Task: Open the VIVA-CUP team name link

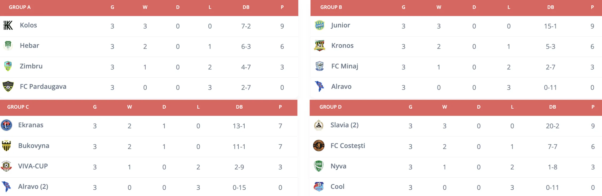Action: [33, 166]
